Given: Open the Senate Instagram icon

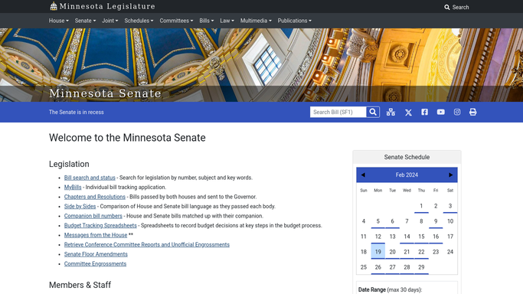Looking at the screenshot, I should [x=457, y=112].
